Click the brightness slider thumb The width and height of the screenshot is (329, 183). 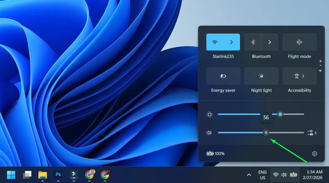click(280, 114)
